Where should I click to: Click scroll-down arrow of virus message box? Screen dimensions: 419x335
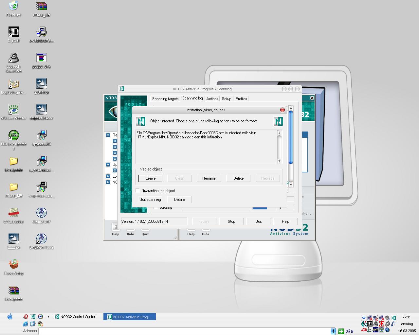point(279,161)
